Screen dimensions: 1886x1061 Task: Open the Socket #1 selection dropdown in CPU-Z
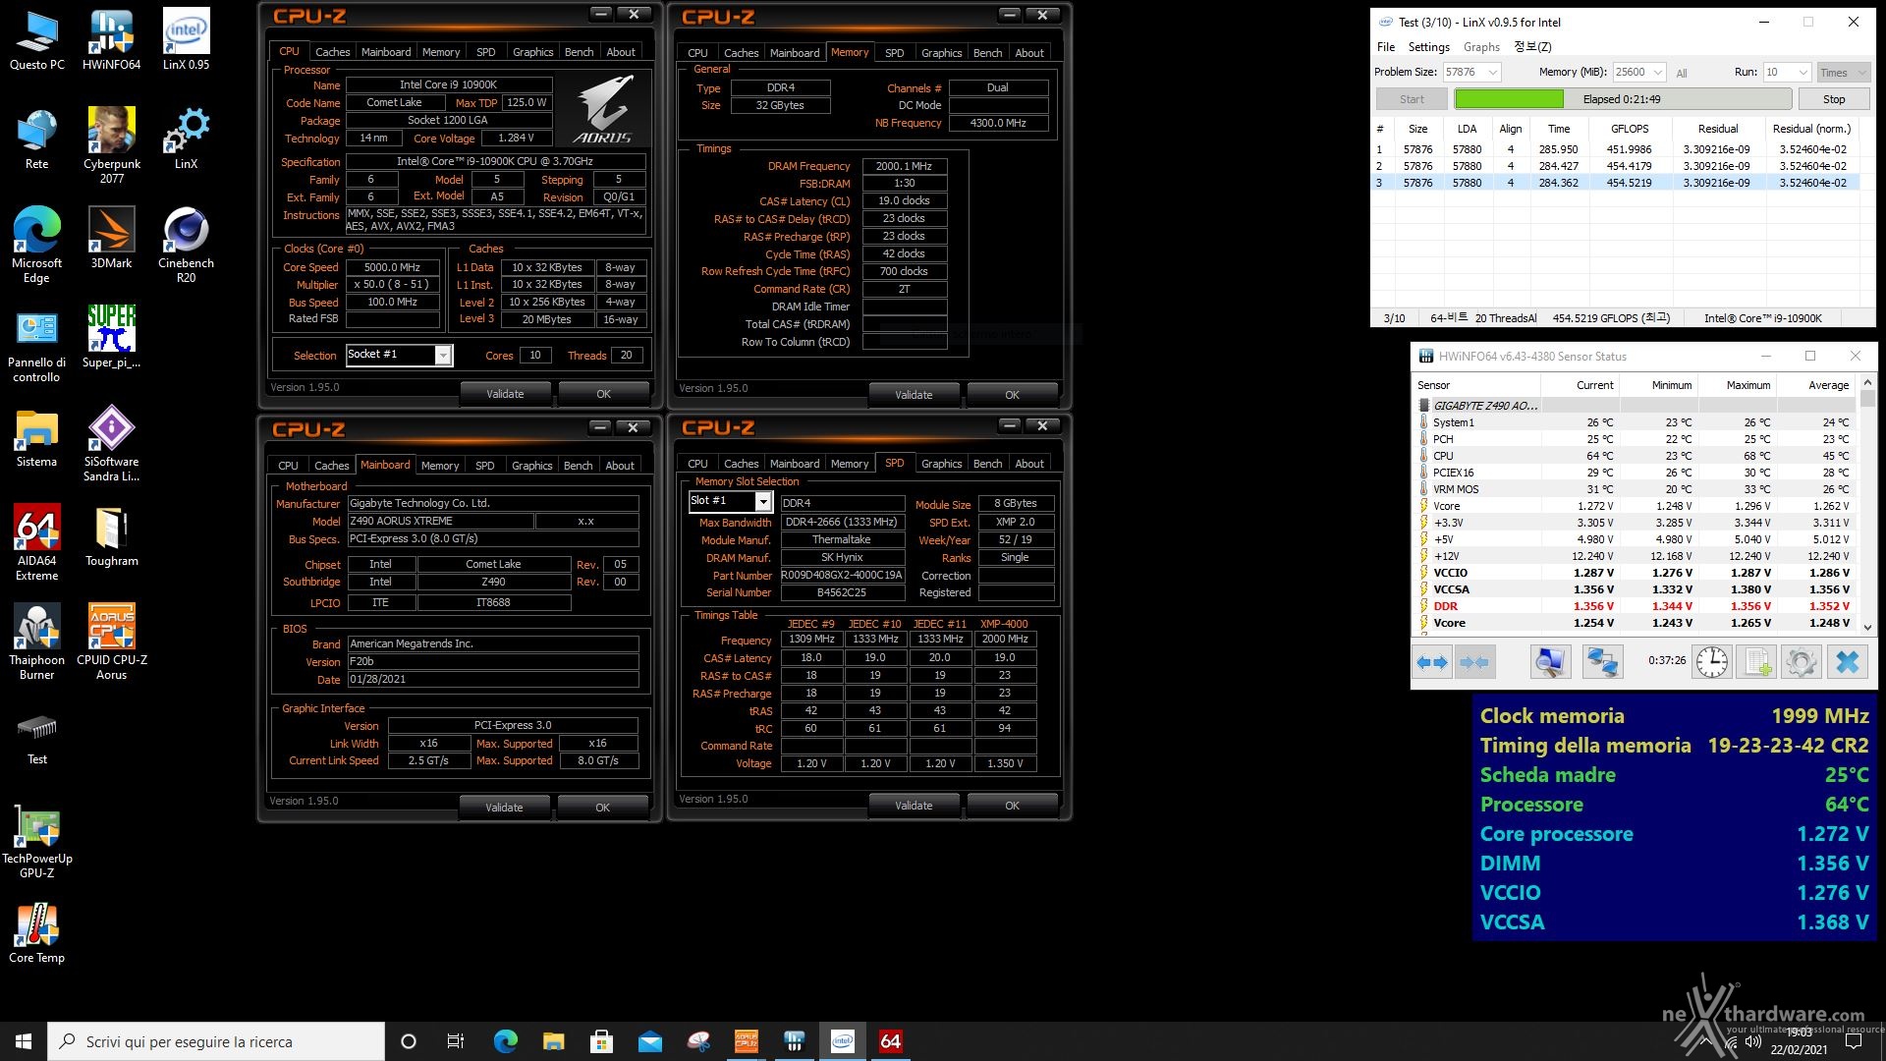coord(443,355)
